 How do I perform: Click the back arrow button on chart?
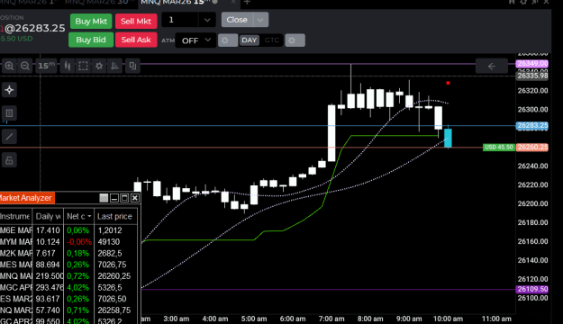coord(492,66)
